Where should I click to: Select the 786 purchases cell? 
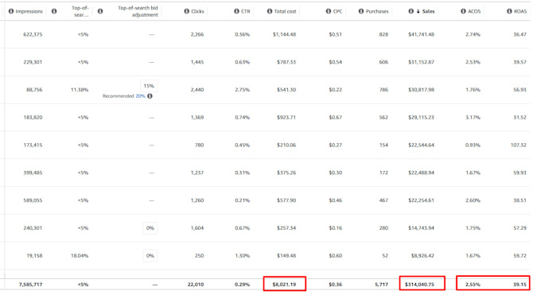point(383,90)
